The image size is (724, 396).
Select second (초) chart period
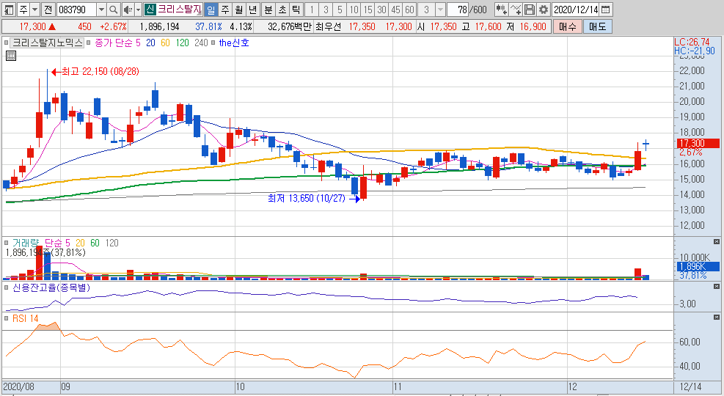(x=282, y=10)
